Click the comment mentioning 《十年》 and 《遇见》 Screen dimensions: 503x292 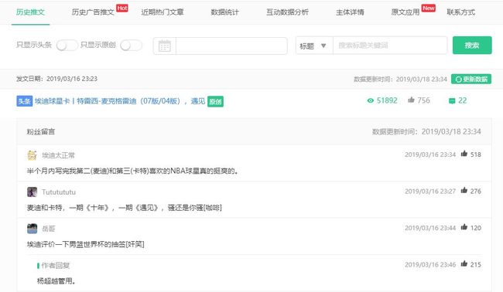(x=124, y=208)
